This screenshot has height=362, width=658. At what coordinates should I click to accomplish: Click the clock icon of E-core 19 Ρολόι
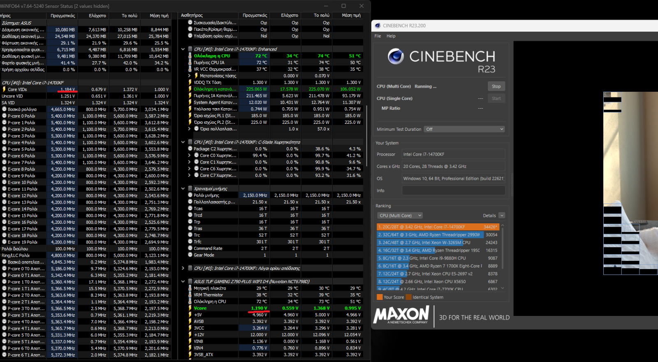(x=4, y=242)
